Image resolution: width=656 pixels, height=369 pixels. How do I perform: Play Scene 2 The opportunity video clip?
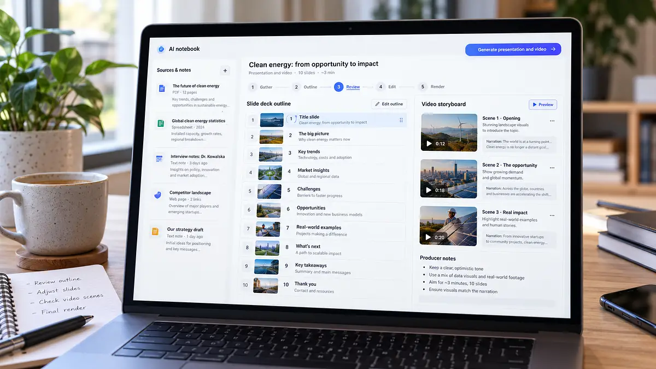pos(429,190)
